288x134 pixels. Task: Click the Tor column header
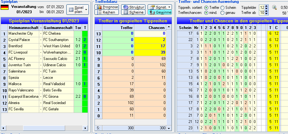[78, 28]
